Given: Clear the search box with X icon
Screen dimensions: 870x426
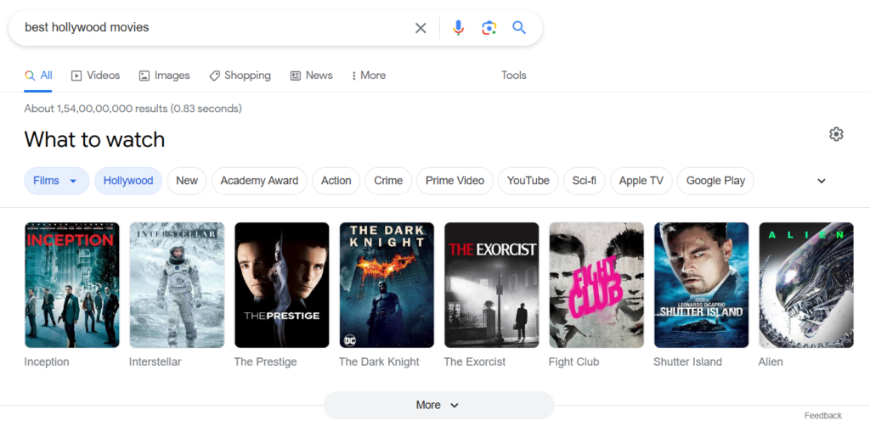Looking at the screenshot, I should 421,28.
